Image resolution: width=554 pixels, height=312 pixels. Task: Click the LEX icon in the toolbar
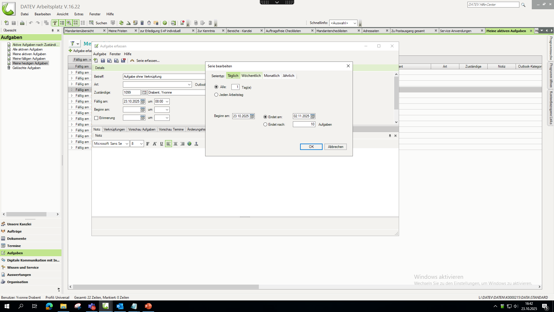(173, 23)
